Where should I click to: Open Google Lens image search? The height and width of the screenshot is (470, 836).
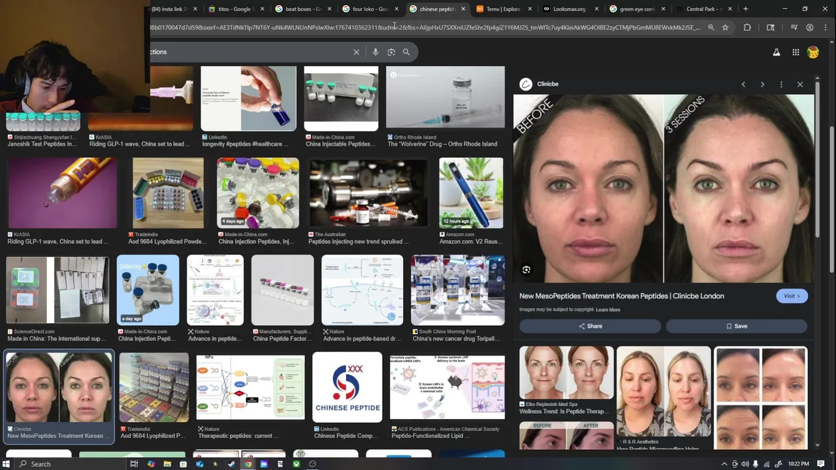[x=391, y=52]
